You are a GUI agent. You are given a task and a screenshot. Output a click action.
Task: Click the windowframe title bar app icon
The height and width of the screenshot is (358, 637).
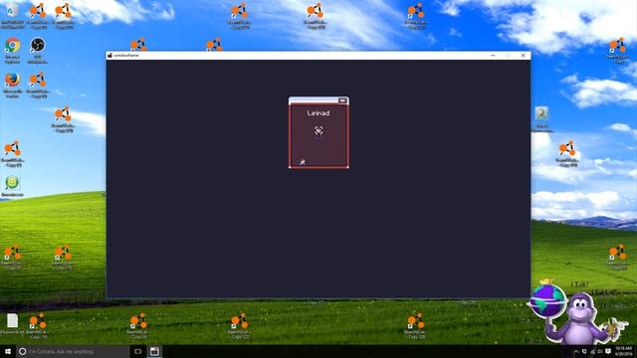coord(109,56)
